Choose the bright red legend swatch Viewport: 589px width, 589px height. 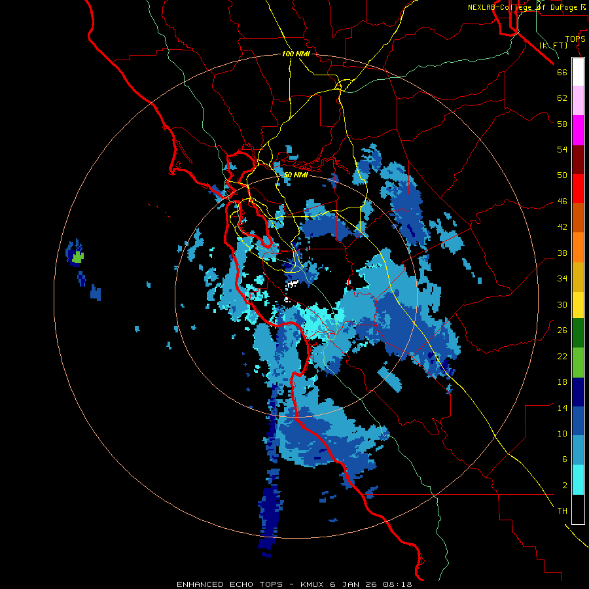tap(578, 188)
